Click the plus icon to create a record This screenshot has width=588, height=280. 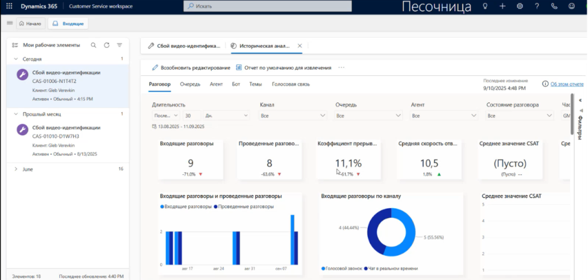(502, 6)
